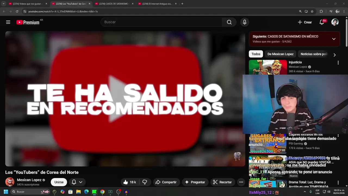View site information icon in address bar

[x=25, y=11]
